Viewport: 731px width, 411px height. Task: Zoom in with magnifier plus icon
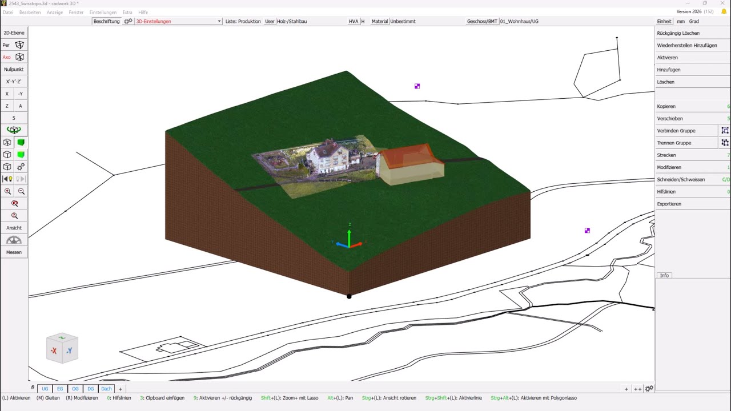coord(7,192)
